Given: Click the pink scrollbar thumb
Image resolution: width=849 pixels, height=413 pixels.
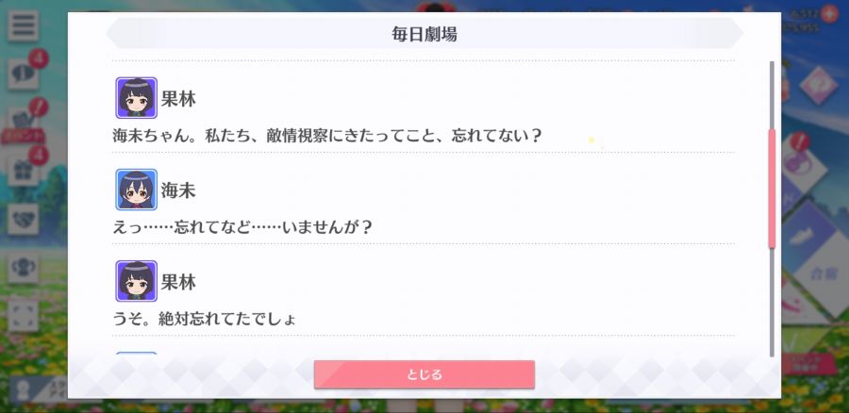Looking at the screenshot, I should click(x=772, y=189).
